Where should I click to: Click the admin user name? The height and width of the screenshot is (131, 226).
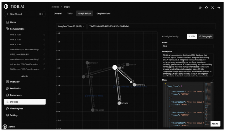click(x=11, y=127)
